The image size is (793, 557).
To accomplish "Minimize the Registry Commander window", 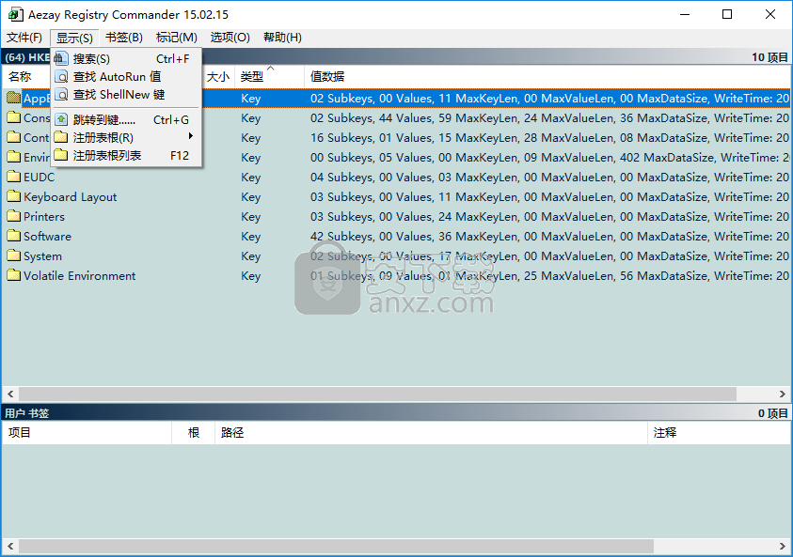I will tap(685, 14).
